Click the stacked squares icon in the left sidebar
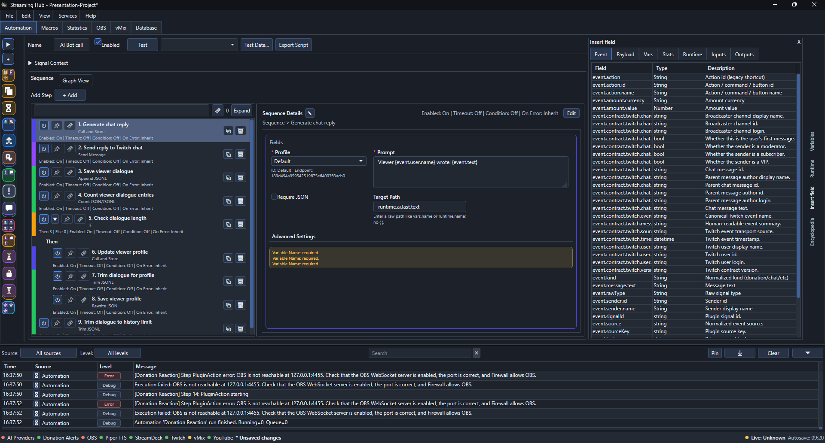This screenshot has width=825, height=443. [x=9, y=91]
